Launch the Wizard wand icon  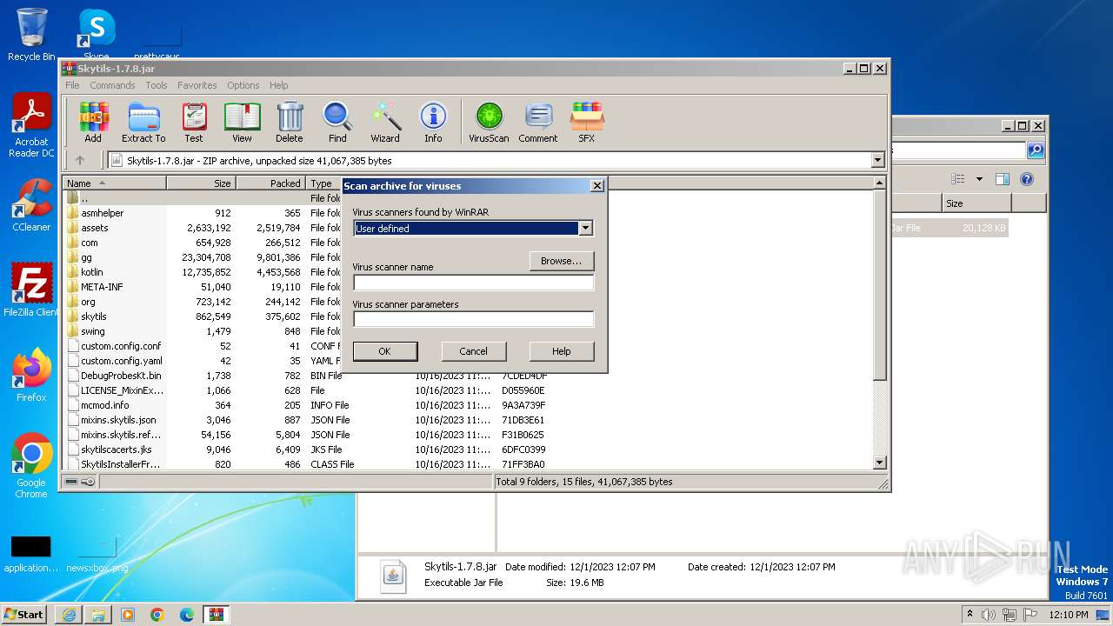pos(385,123)
